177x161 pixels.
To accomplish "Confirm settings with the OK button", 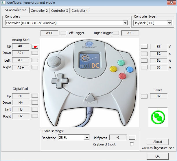I will (158, 156).
